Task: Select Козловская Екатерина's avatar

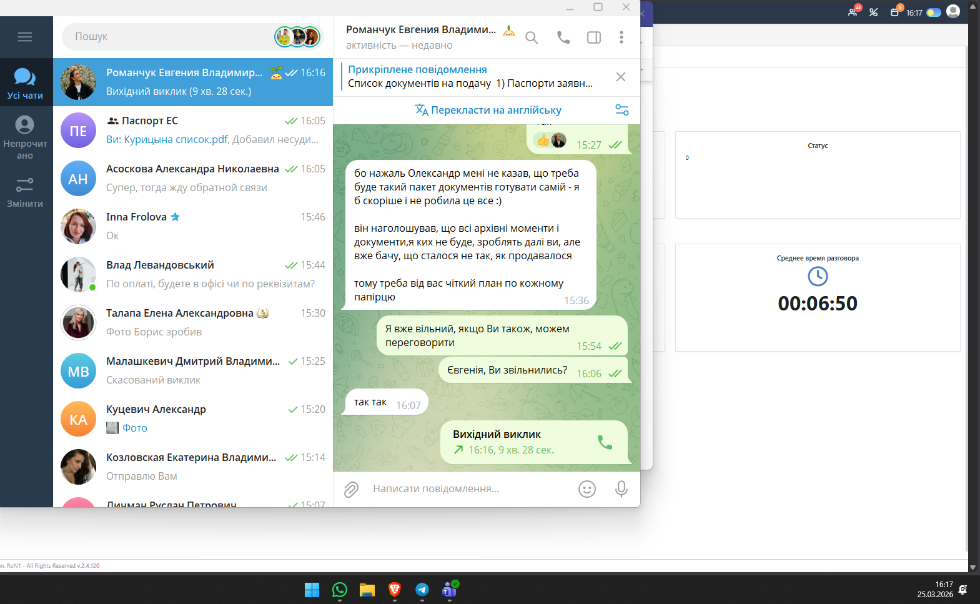Action: [78, 467]
